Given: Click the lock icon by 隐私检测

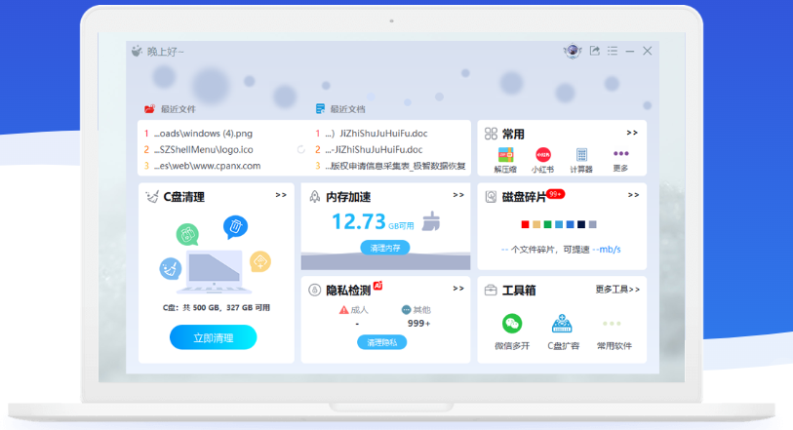Looking at the screenshot, I should [x=315, y=290].
